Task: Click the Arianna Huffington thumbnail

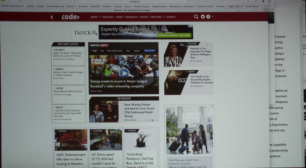Action: pos(174,55)
